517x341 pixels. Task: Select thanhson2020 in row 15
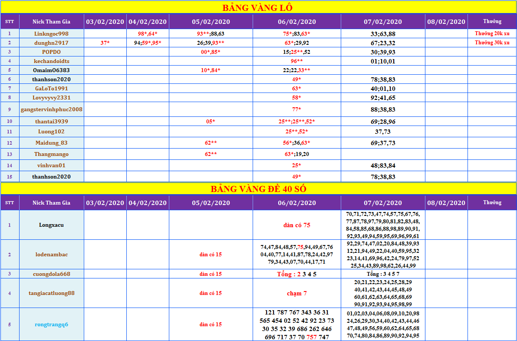51,177
